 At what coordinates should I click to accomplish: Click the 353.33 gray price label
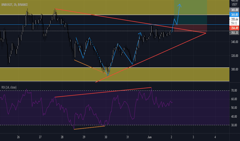pos(234,33)
